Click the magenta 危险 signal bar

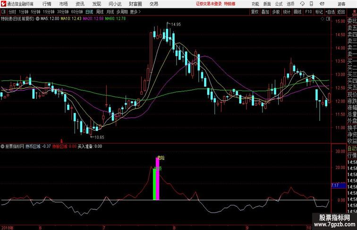coord(158,179)
